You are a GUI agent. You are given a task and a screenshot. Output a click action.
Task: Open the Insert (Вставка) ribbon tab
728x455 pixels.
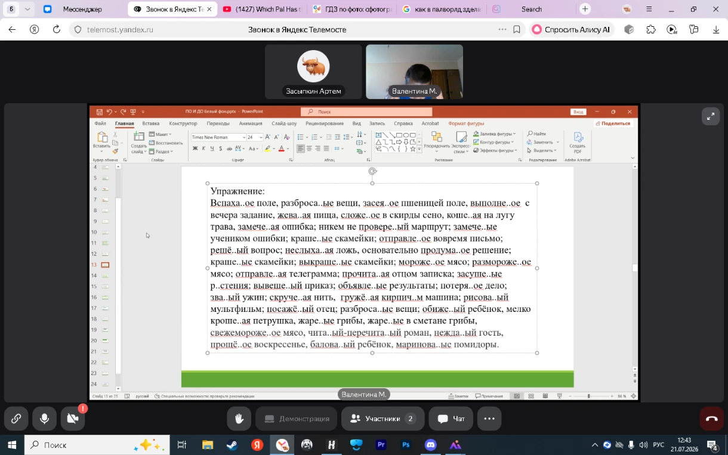pyautogui.click(x=150, y=123)
